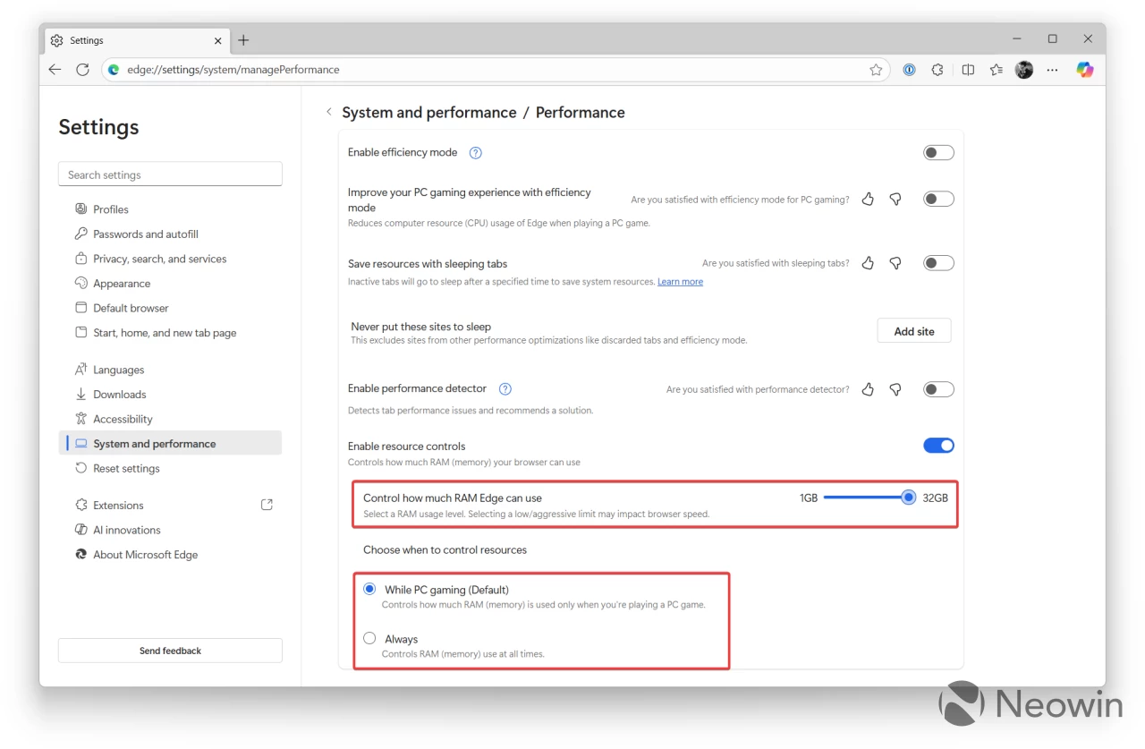
Task: Click thumbs up for sleeping tabs satisfaction
Action: tap(867, 262)
